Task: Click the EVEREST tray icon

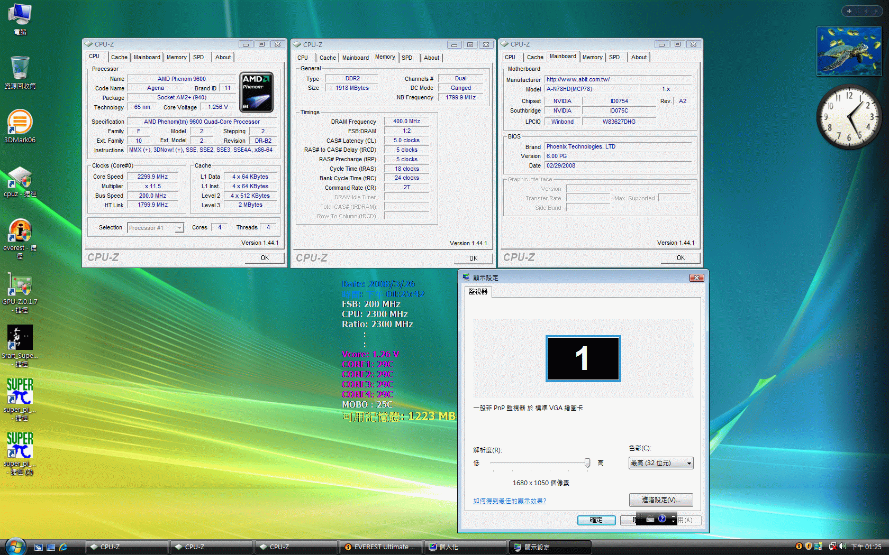Action: pos(799,547)
